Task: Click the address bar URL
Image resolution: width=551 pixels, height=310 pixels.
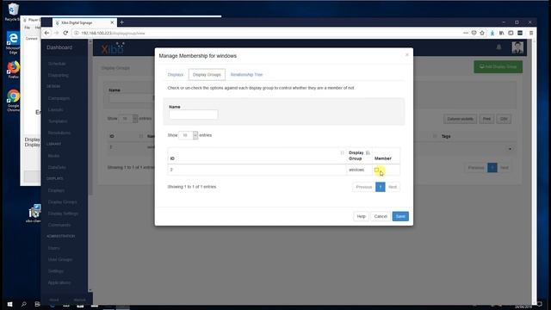Action: 113,33
